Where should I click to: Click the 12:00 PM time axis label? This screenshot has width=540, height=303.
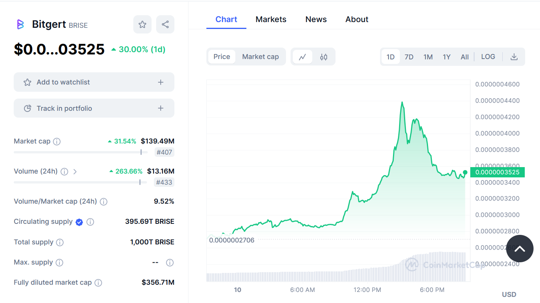point(367,290)
